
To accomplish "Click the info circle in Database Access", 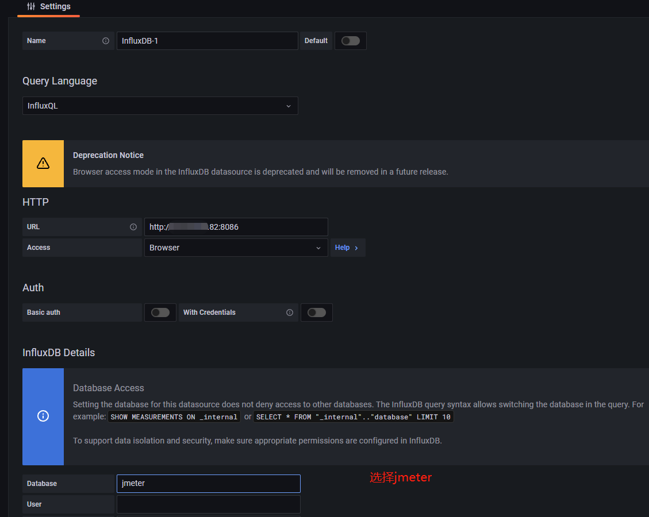I will (43, 416).
